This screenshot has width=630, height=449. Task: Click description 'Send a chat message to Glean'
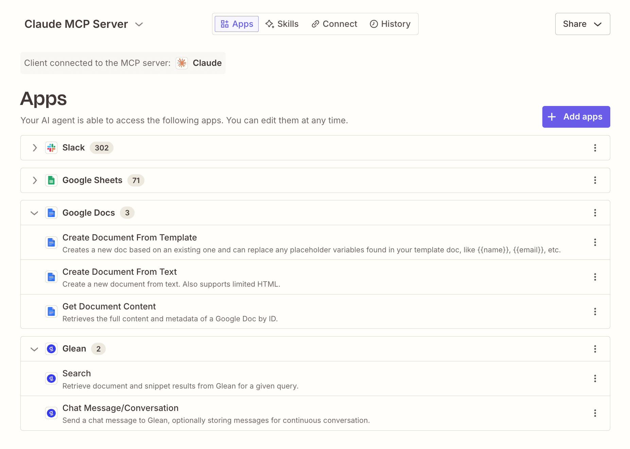[216, 420]
